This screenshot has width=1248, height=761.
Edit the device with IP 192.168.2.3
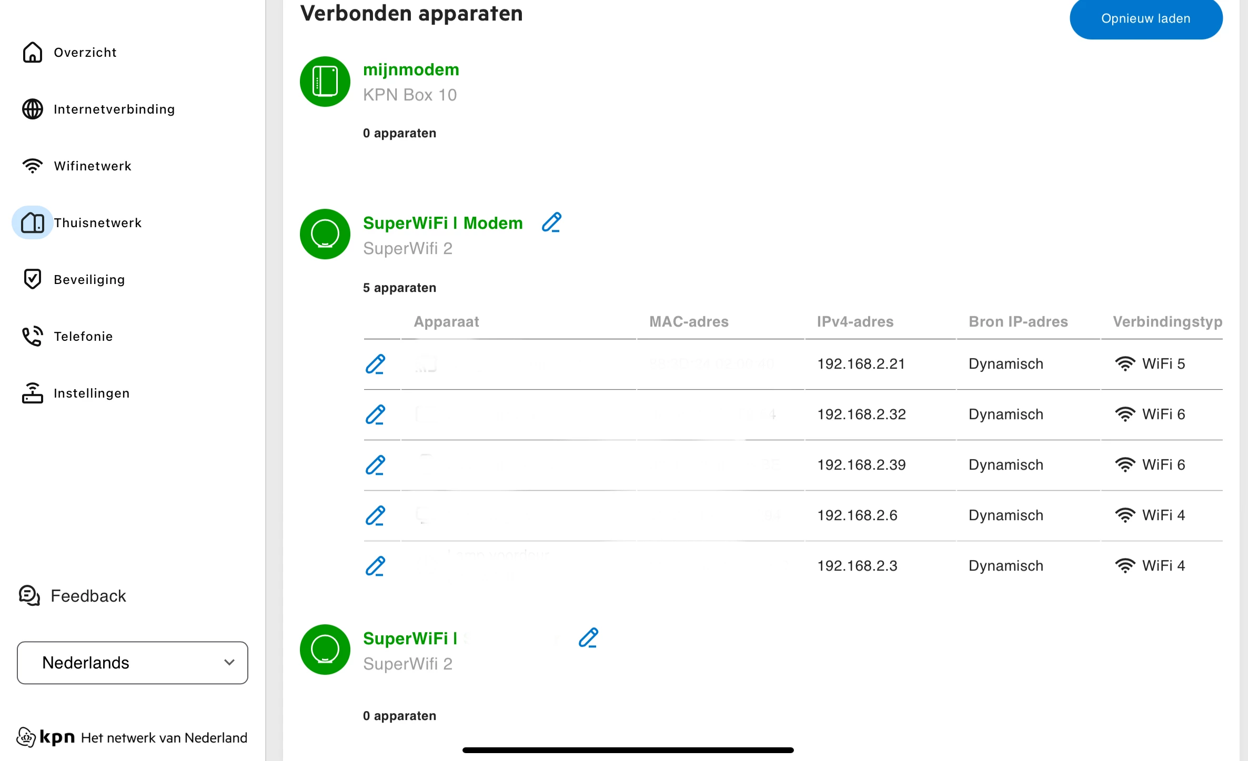tap(375, 566)
